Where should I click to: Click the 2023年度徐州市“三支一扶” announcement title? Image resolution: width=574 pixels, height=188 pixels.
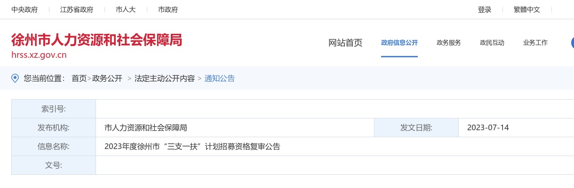click(192, 146)
